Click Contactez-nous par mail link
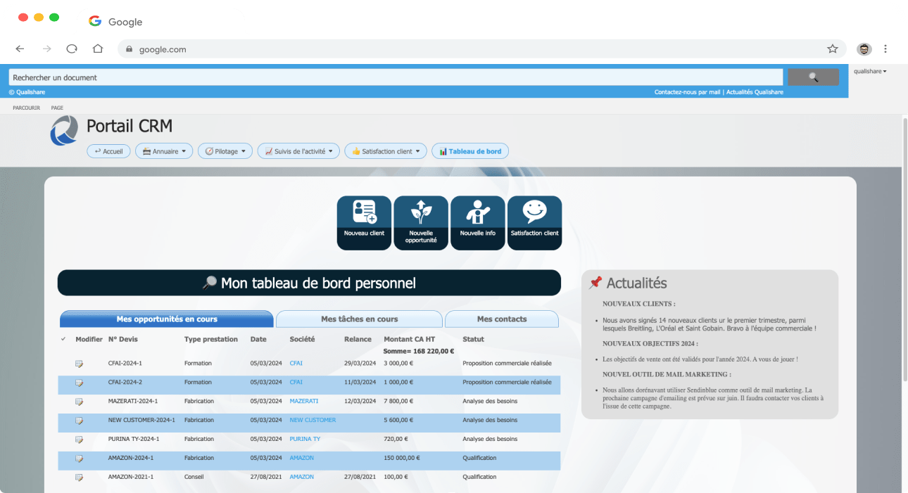 point(688,91)
